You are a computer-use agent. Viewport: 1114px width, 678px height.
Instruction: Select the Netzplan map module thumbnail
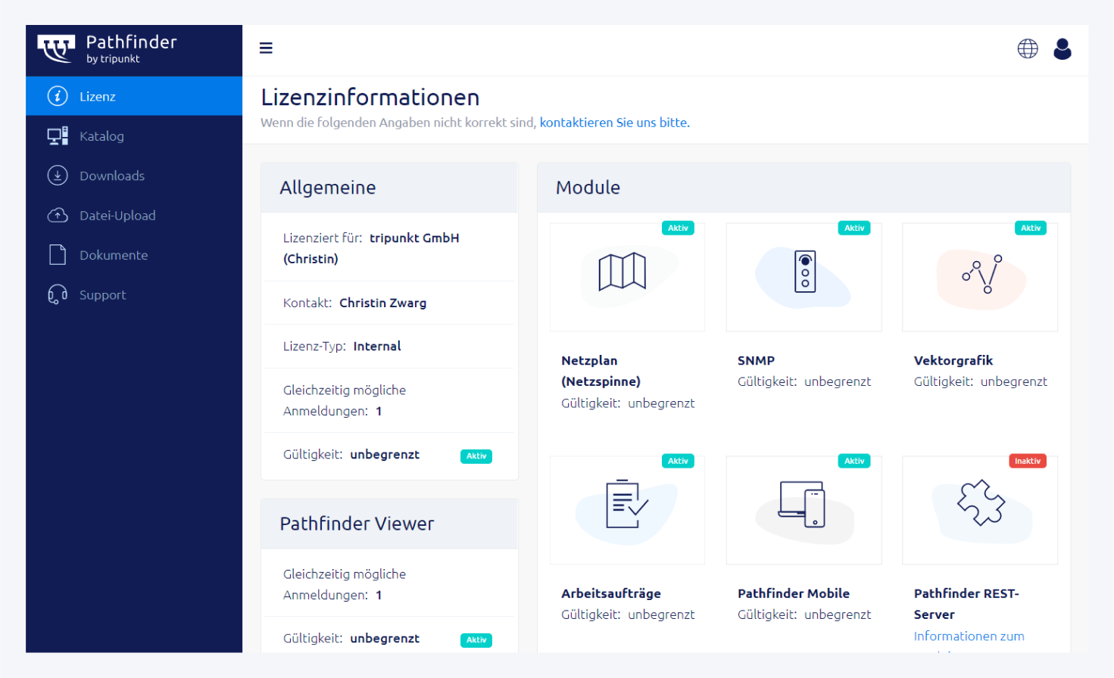point(626,277)
